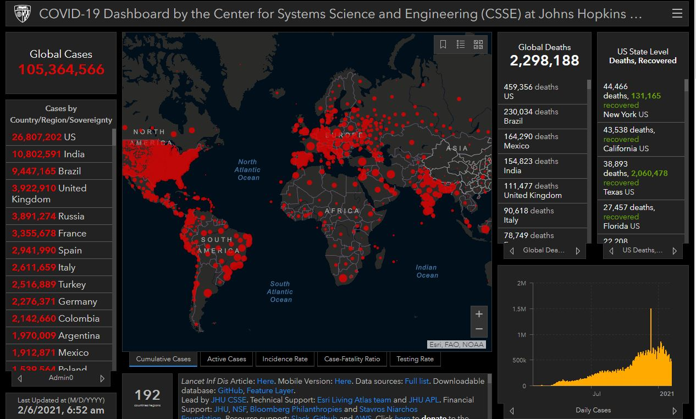Open the Esri Living Atlas team link
Image resolution: width=696 pixels, height=419 pixels.
coord(354,400)
